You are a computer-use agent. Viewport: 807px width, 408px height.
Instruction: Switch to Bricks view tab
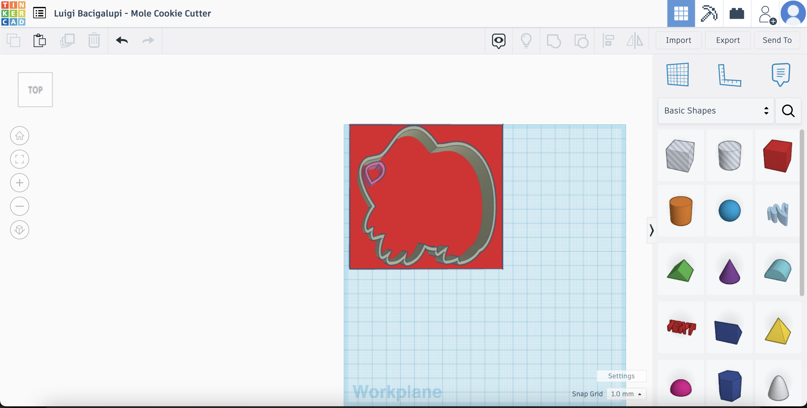[736, 13]
